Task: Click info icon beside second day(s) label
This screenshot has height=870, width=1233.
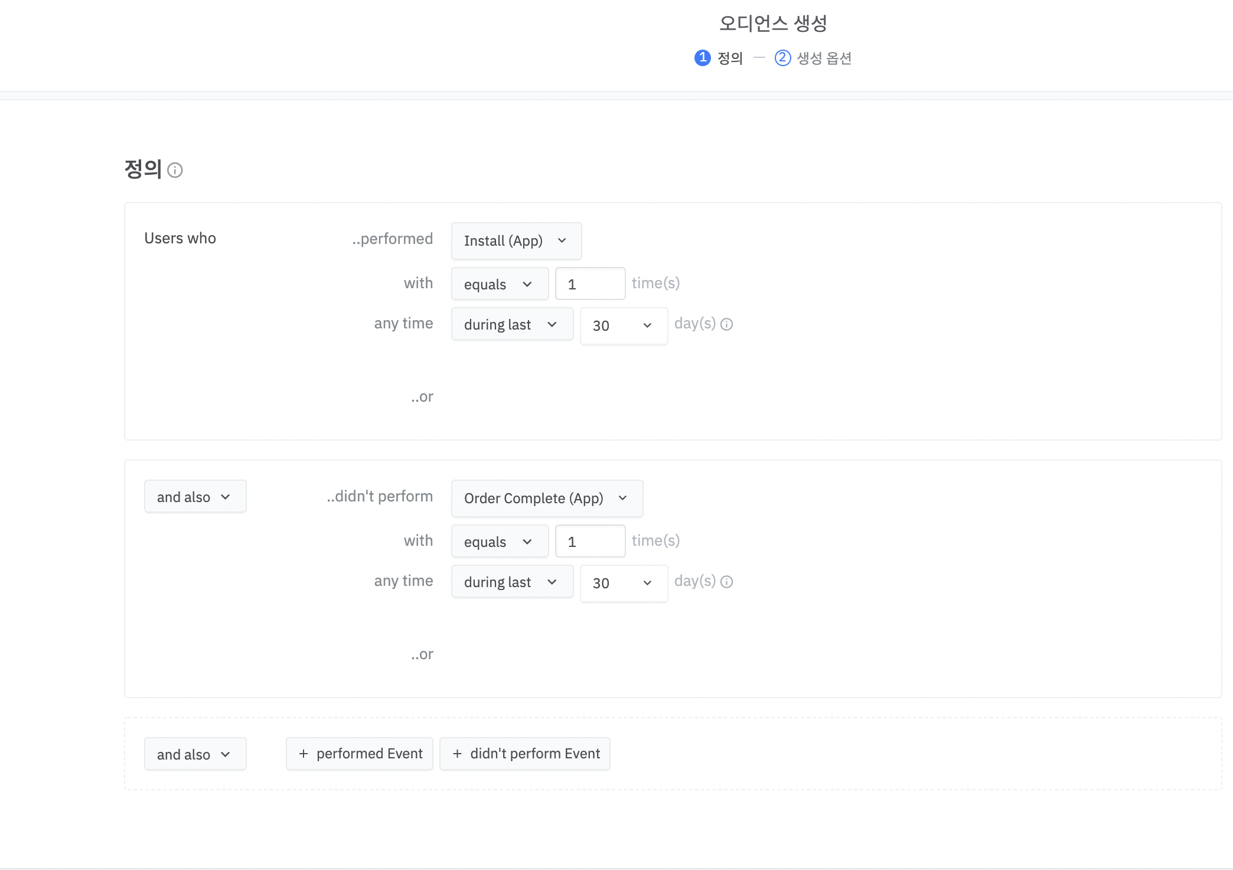Action: click(x=727, y=582)
